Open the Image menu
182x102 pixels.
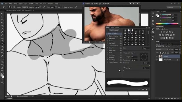(15, 4)
